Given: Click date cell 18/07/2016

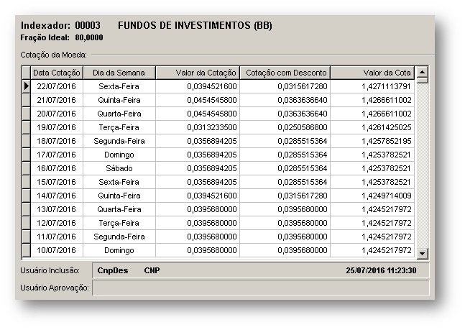Looking at the screenshot, I should pos(57,141).
